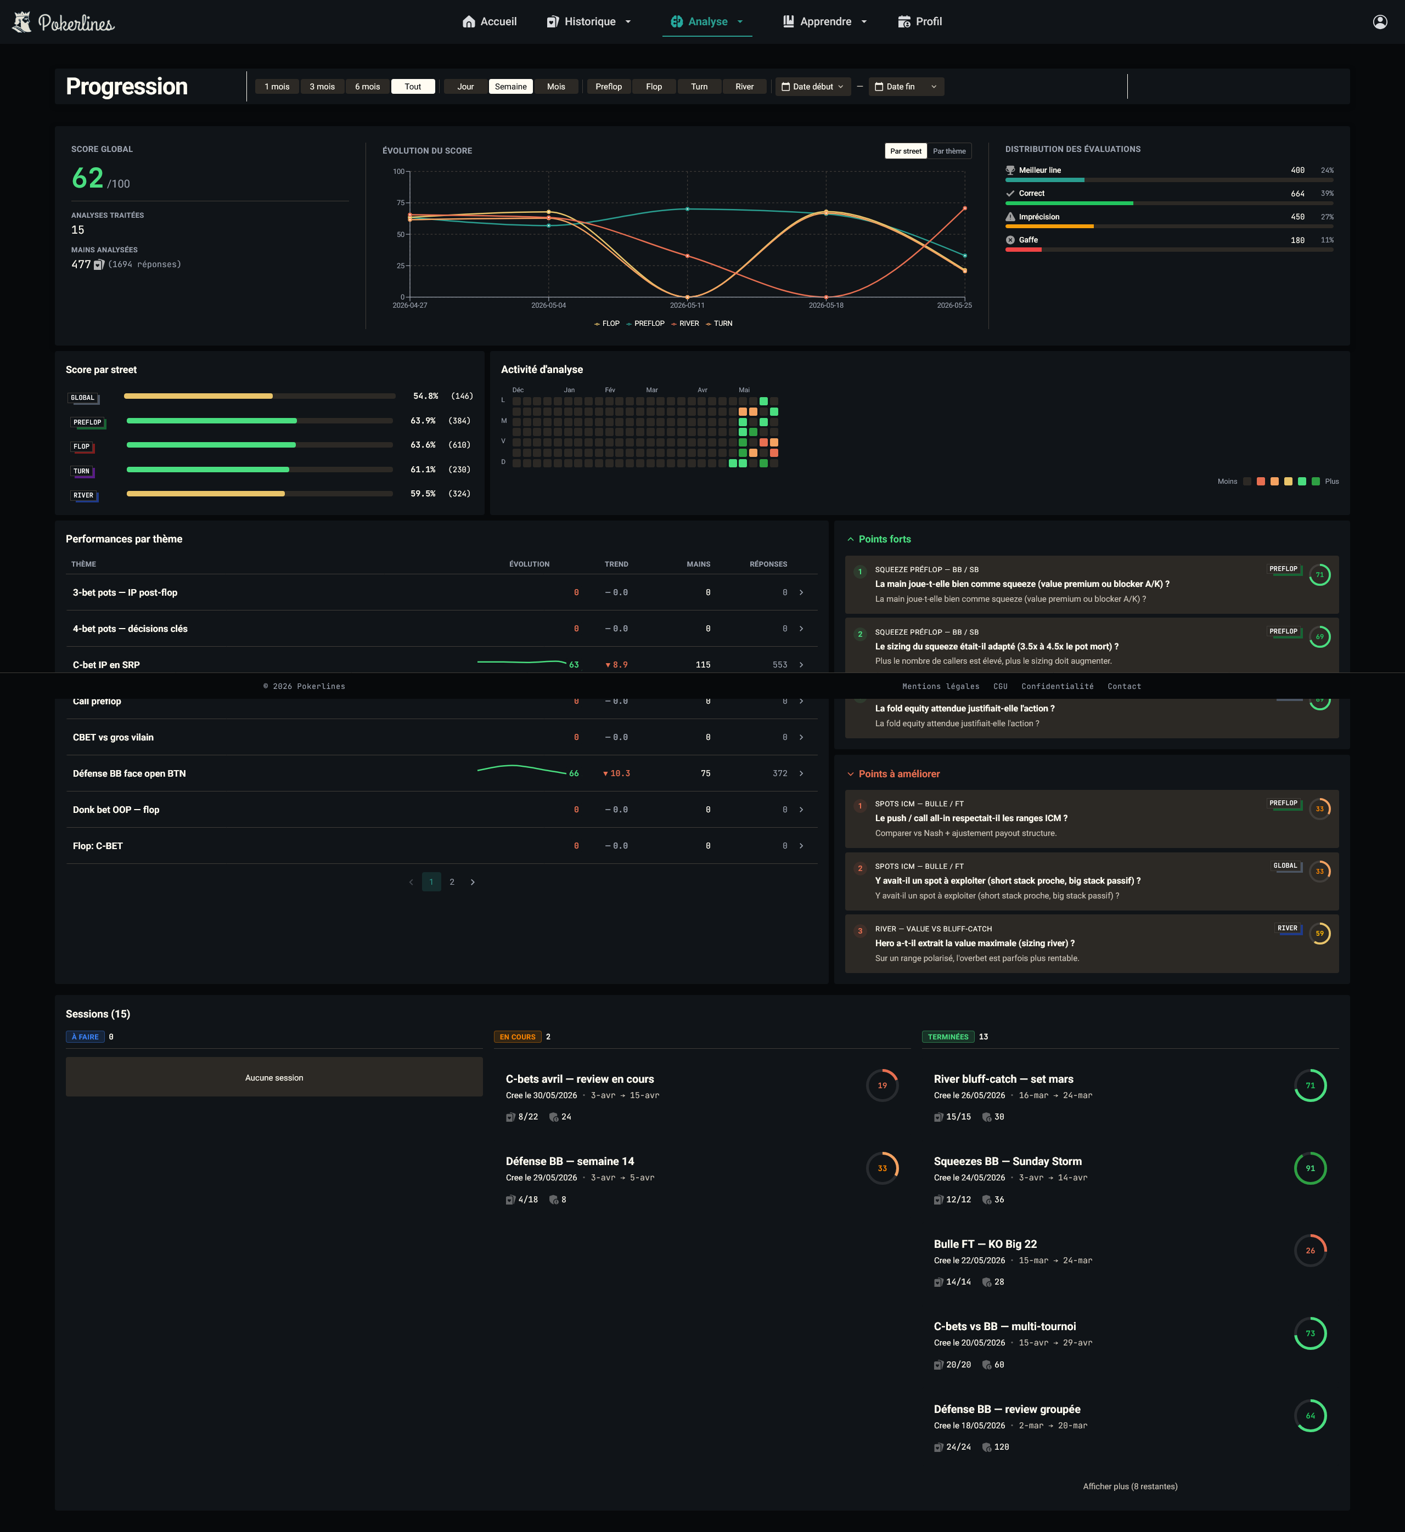1405x1532 pixels.
Task: Go to Accueil page
Action: pos(490,22)
